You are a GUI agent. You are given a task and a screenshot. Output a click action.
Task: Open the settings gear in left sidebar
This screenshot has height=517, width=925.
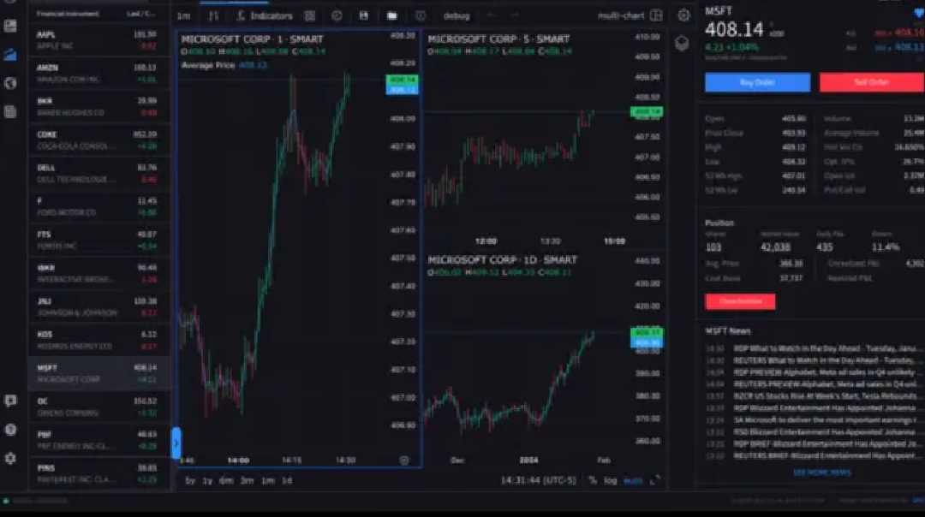pos(10,458)
